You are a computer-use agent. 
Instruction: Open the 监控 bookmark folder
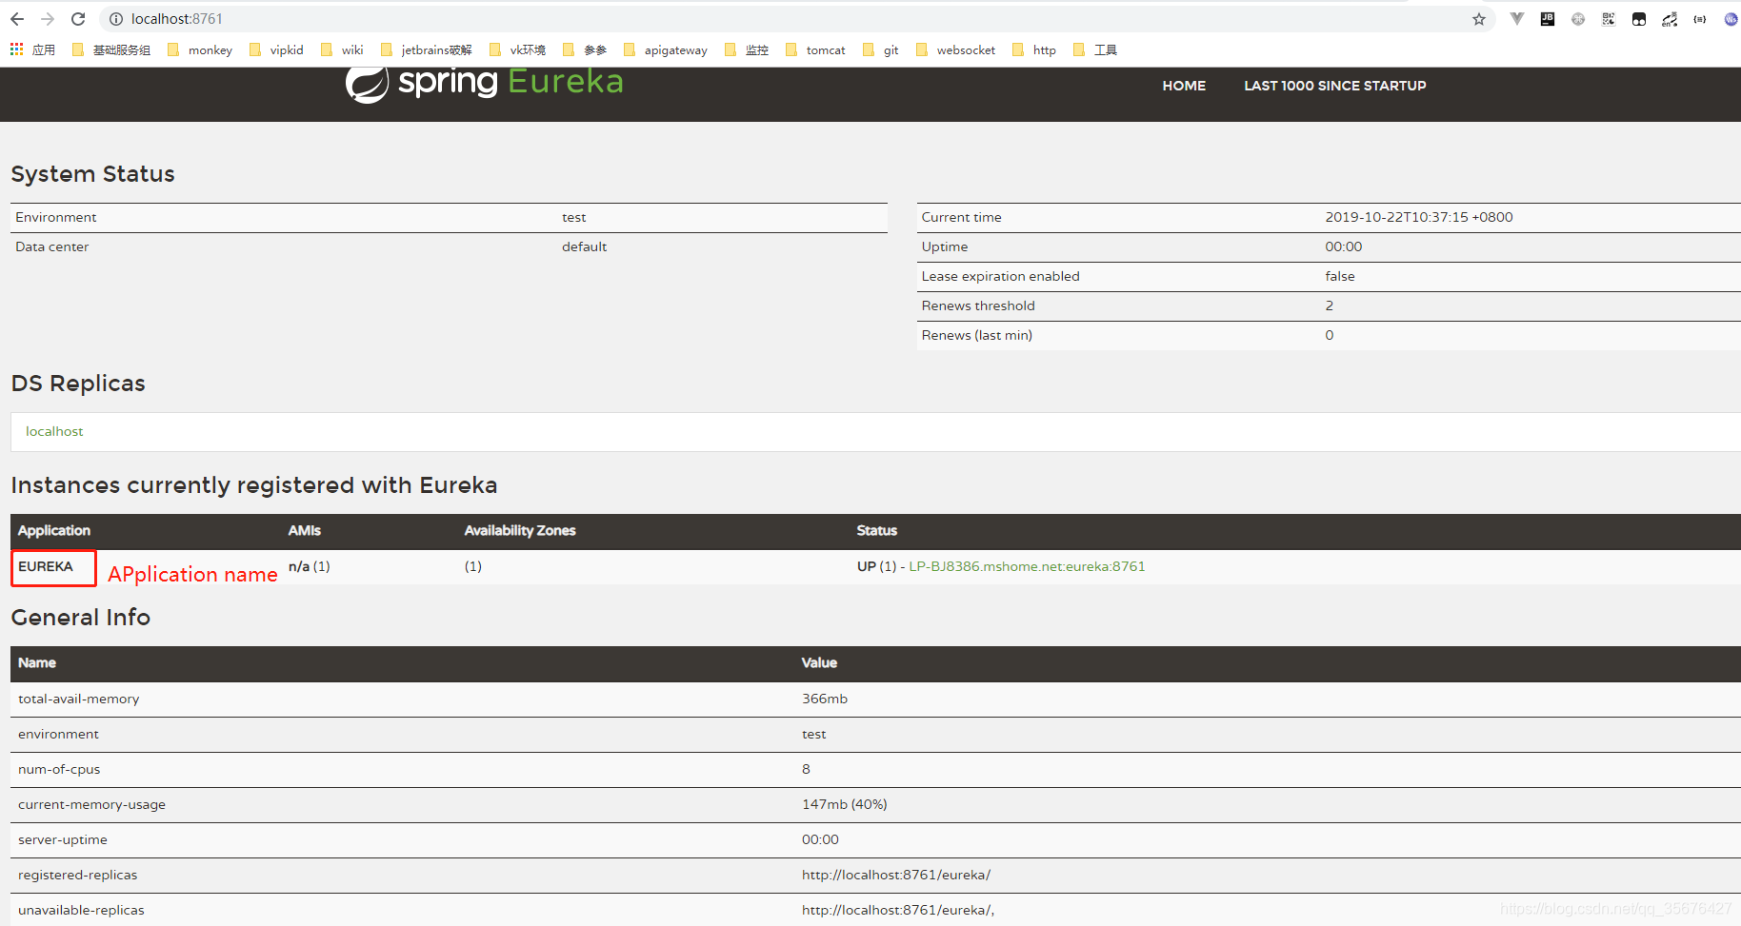(x=747, y=50)
